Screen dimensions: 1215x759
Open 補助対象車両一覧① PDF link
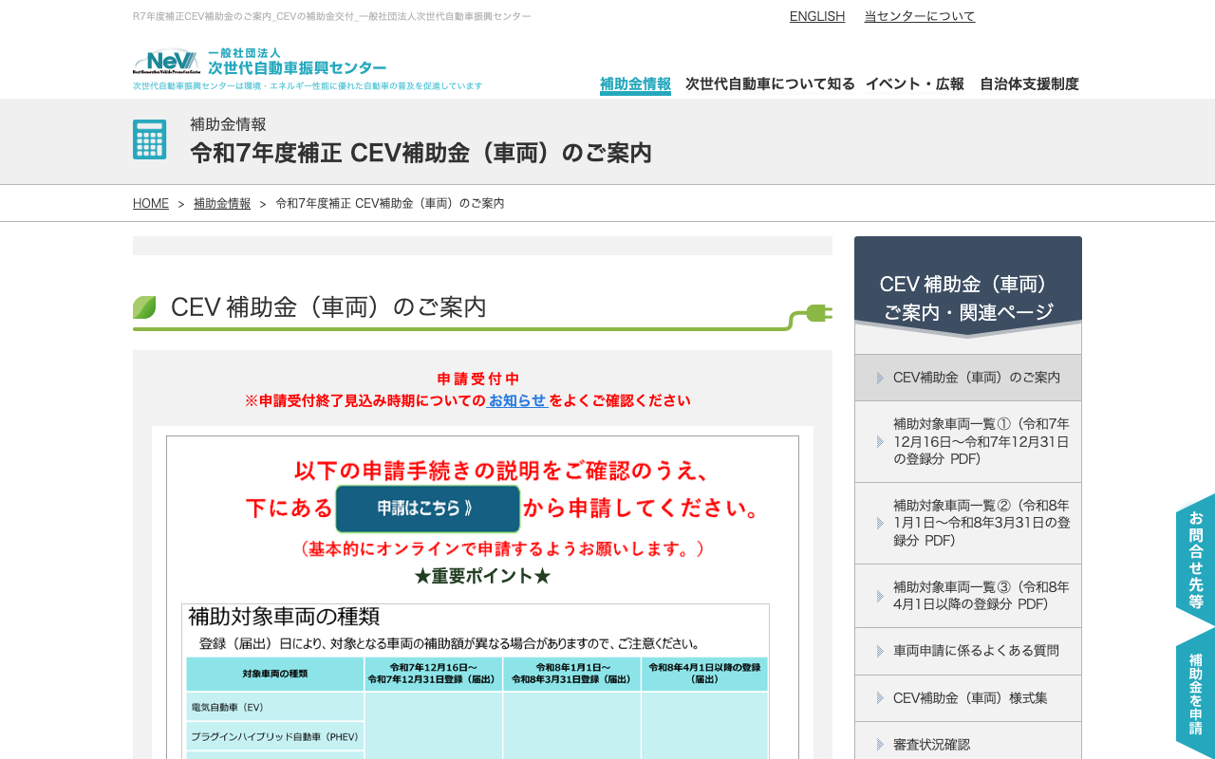tap(968, 442)
